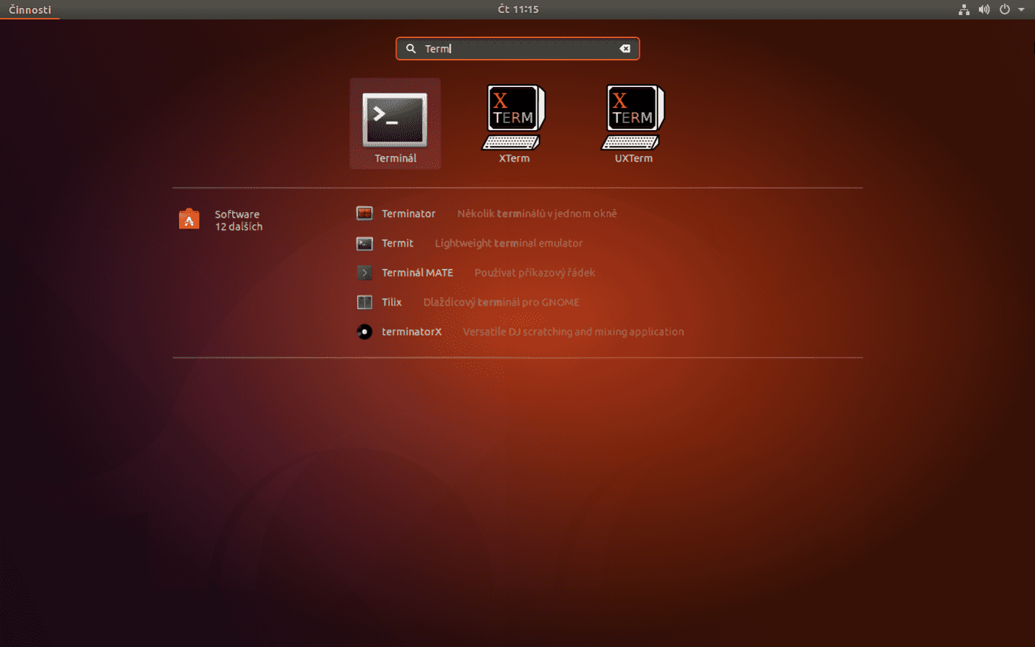Launch the Tilix tiling terminal
This screenshot has width=1035, height=647.
(x=392, y=302)
